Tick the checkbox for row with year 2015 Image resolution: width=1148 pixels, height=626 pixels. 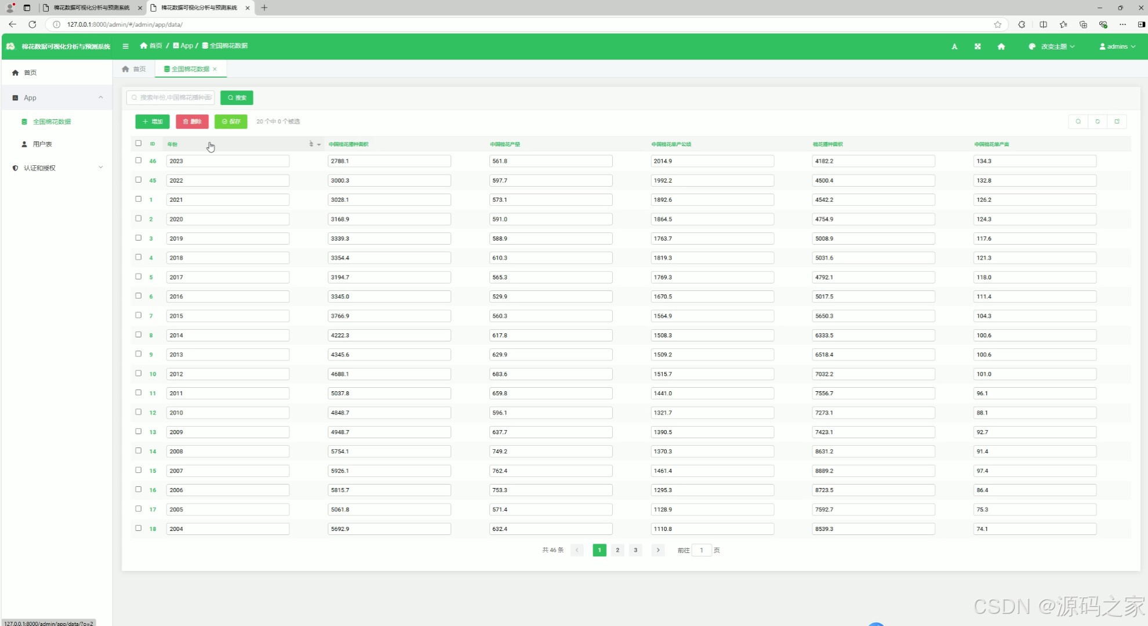pyautogui.click(x=138, y=315)
